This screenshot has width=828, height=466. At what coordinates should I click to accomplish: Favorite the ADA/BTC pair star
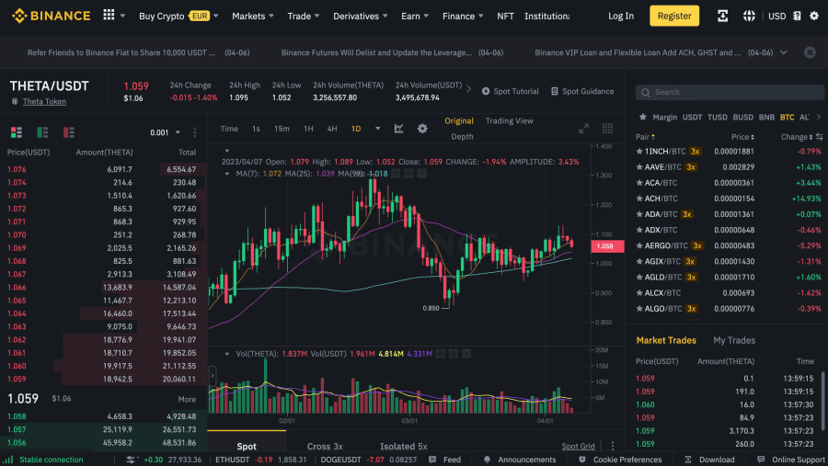point(639,214)
